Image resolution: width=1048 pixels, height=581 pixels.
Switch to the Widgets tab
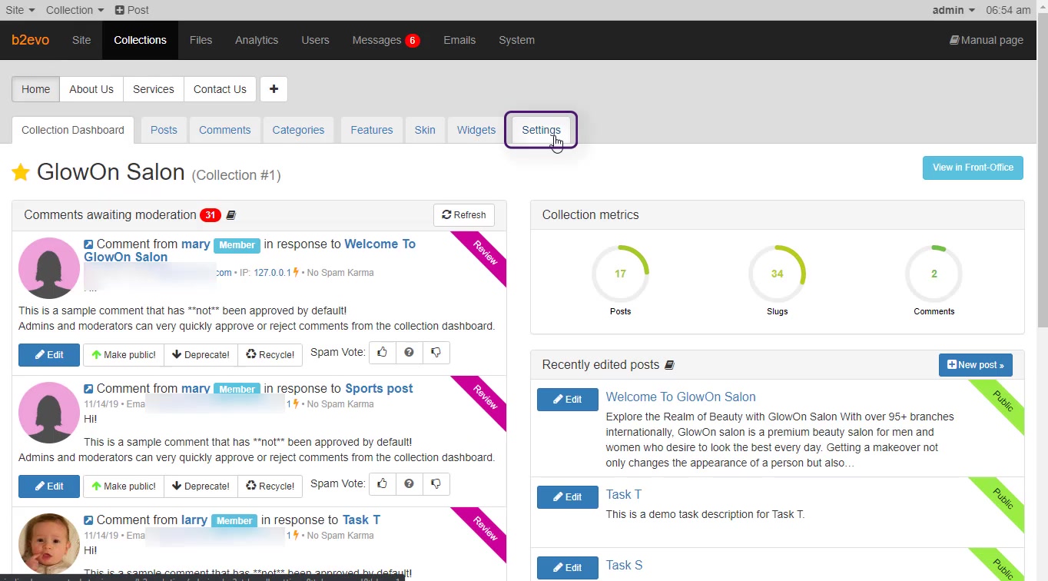click(x=476, y=130)
